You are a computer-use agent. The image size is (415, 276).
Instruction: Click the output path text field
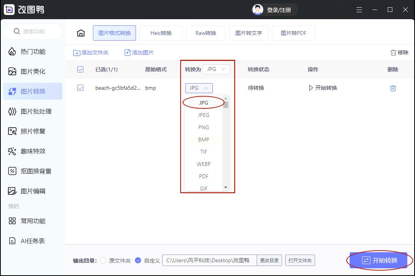click(209, 260)
